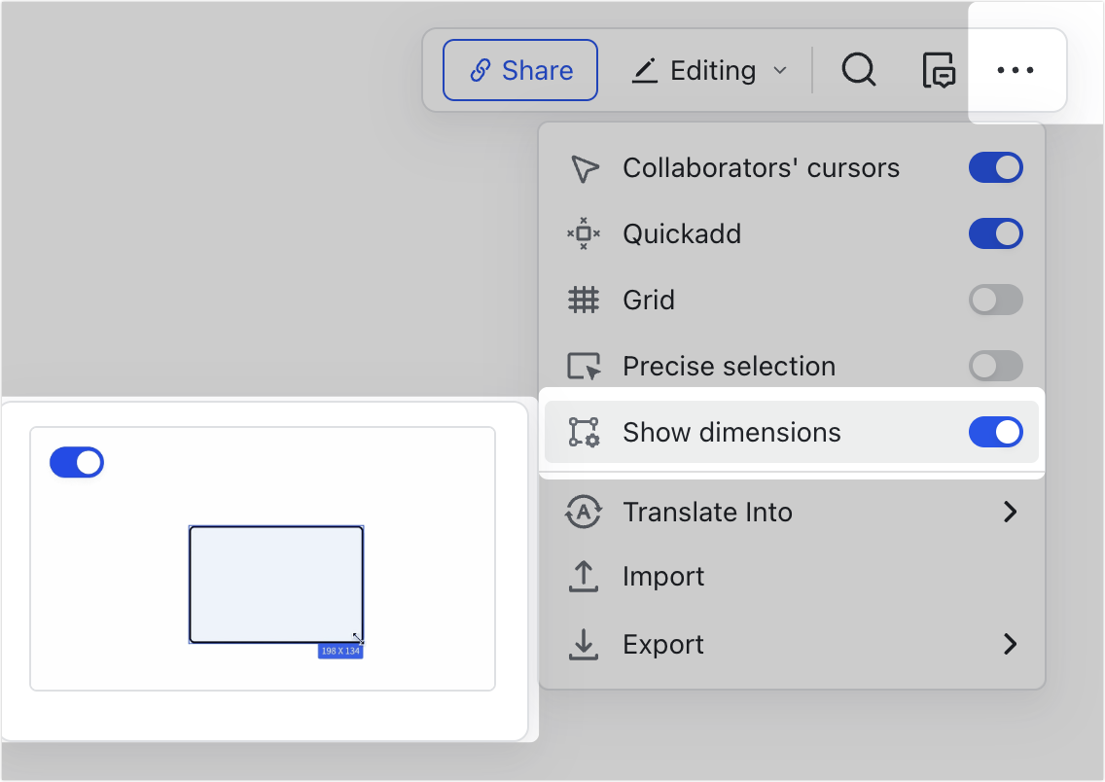
Task: Expand the Editing mode dropdown
Action: click(710, 70)
